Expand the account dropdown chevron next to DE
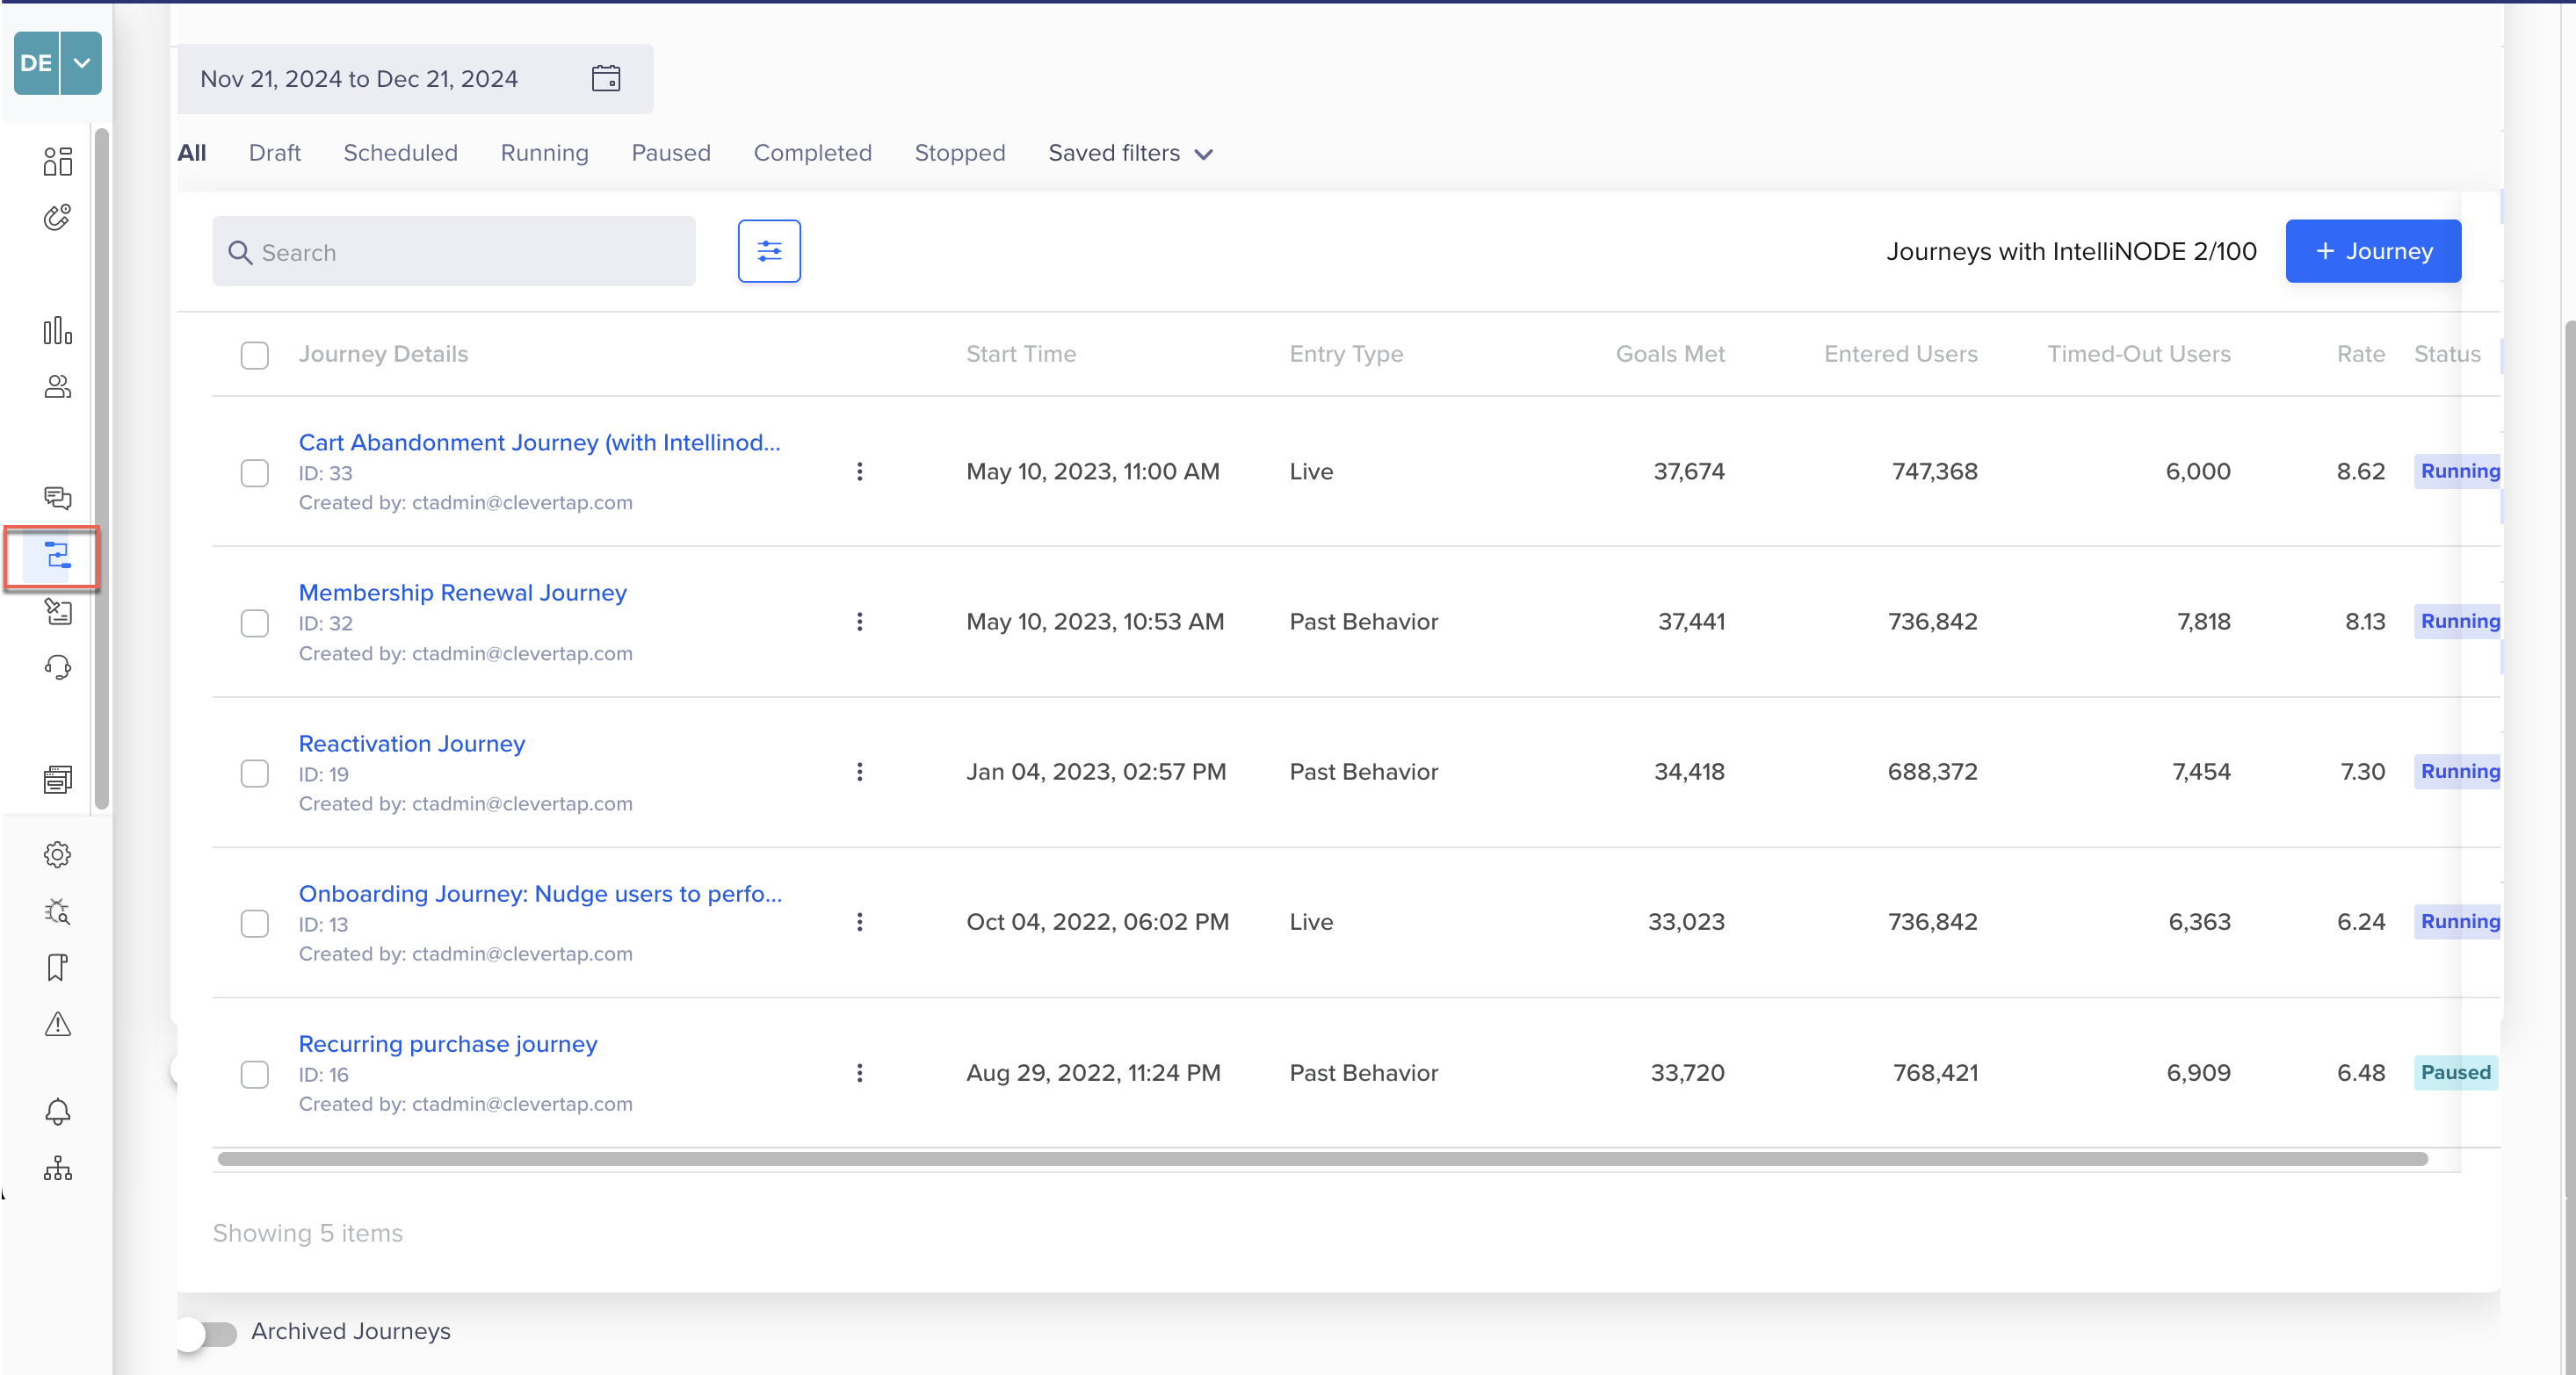This screenshot has width=2576, height=1375. coord(82,63)
